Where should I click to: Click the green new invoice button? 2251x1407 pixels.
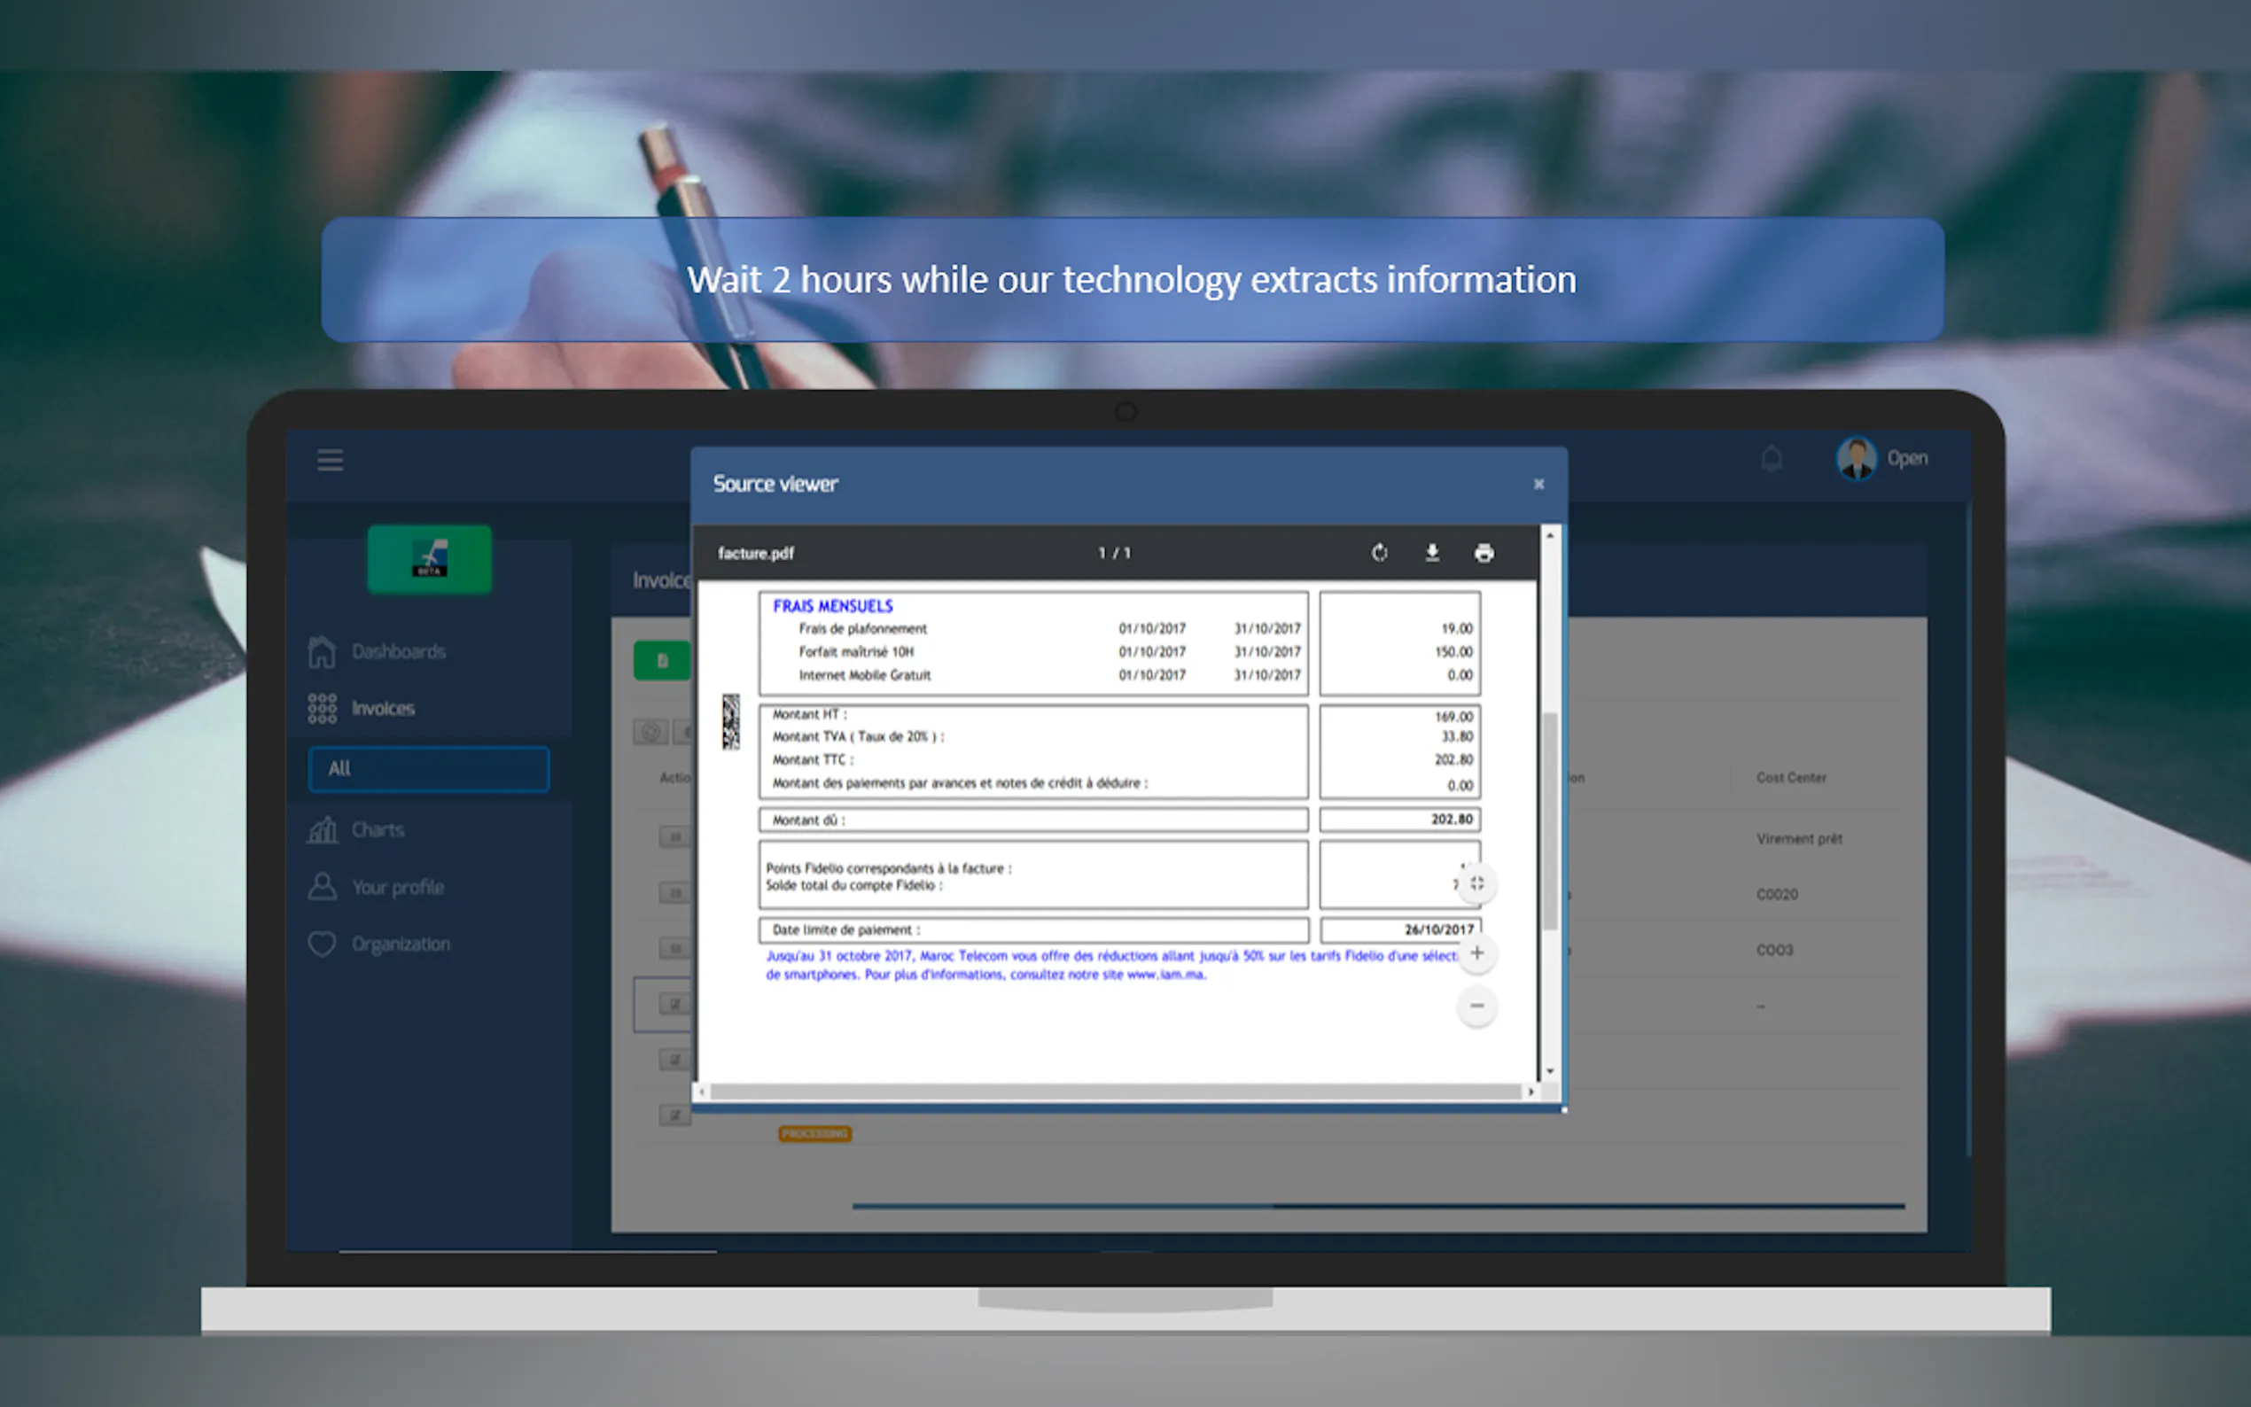662,661
